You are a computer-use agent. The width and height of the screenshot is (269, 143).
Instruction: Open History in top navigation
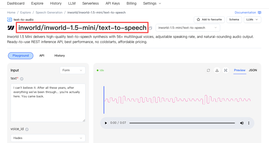point(56,3)
